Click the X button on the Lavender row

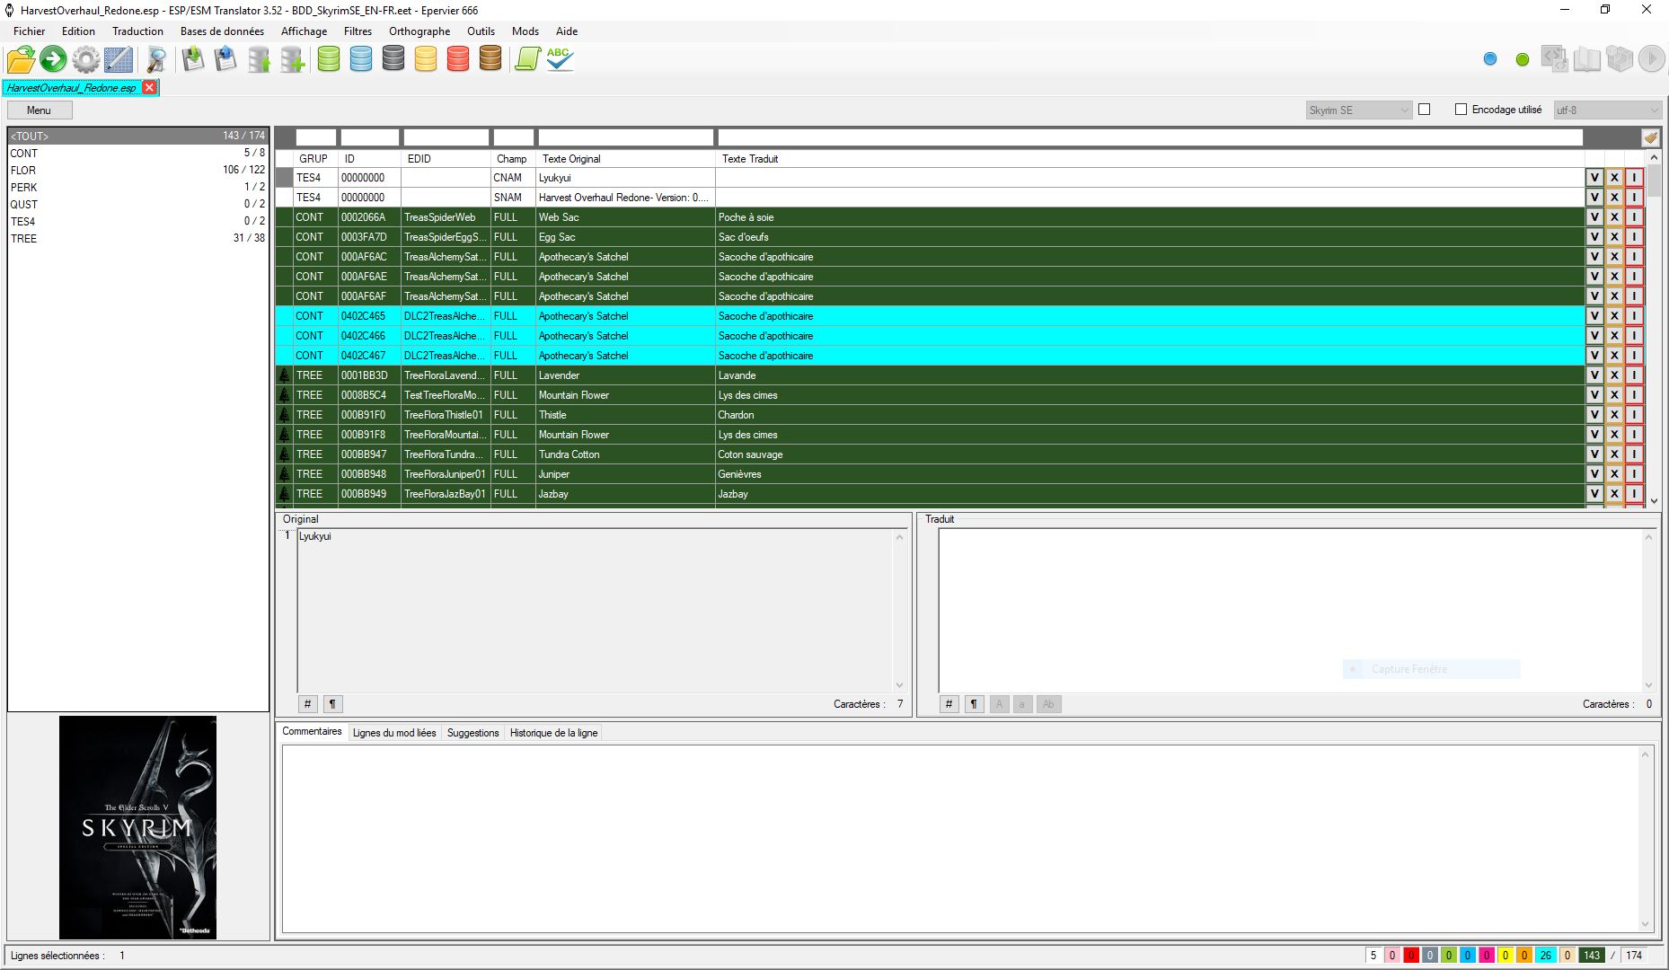1614,375
